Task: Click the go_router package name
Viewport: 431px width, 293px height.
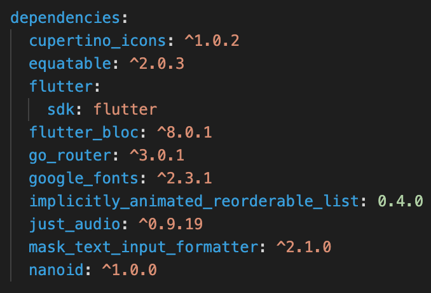Action: coord(70,155)
